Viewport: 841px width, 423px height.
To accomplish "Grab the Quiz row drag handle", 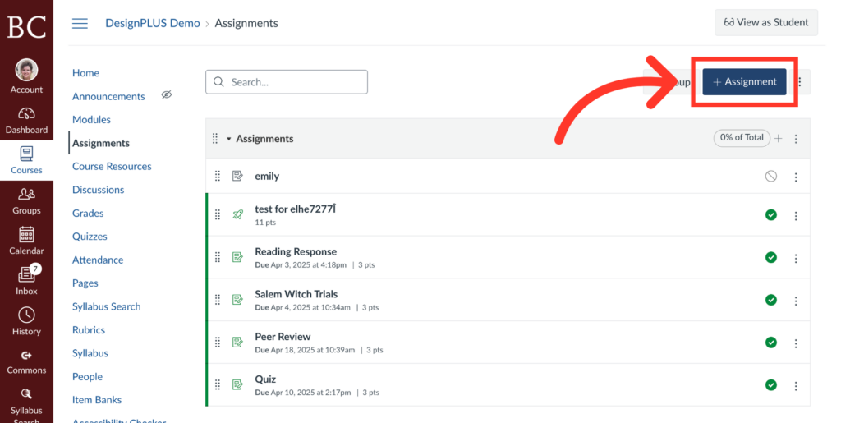I will point(217,384).
